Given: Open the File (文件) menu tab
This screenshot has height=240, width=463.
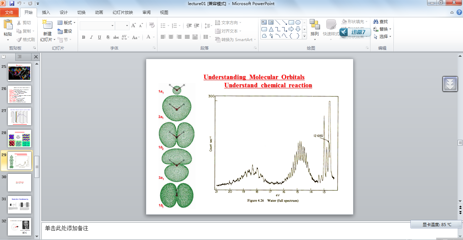Looking at the screenshot, I should click(9, 13).
